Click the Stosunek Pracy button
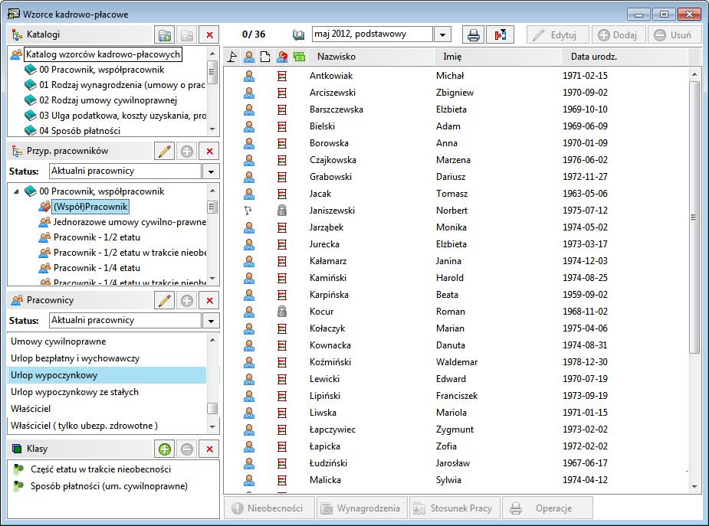This screenshot has width=709, height=526. 455,508
